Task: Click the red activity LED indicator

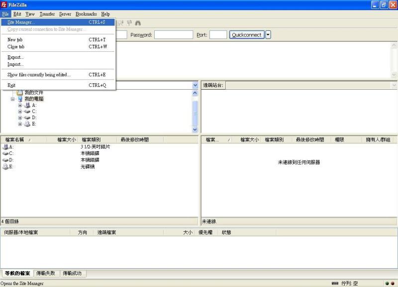Action: (393, 283)
